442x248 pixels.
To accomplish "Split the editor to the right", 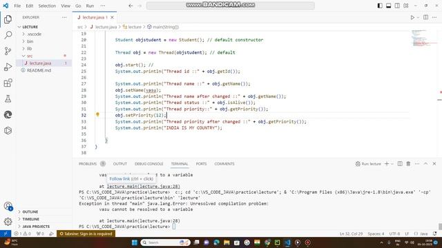I will 425,17.
